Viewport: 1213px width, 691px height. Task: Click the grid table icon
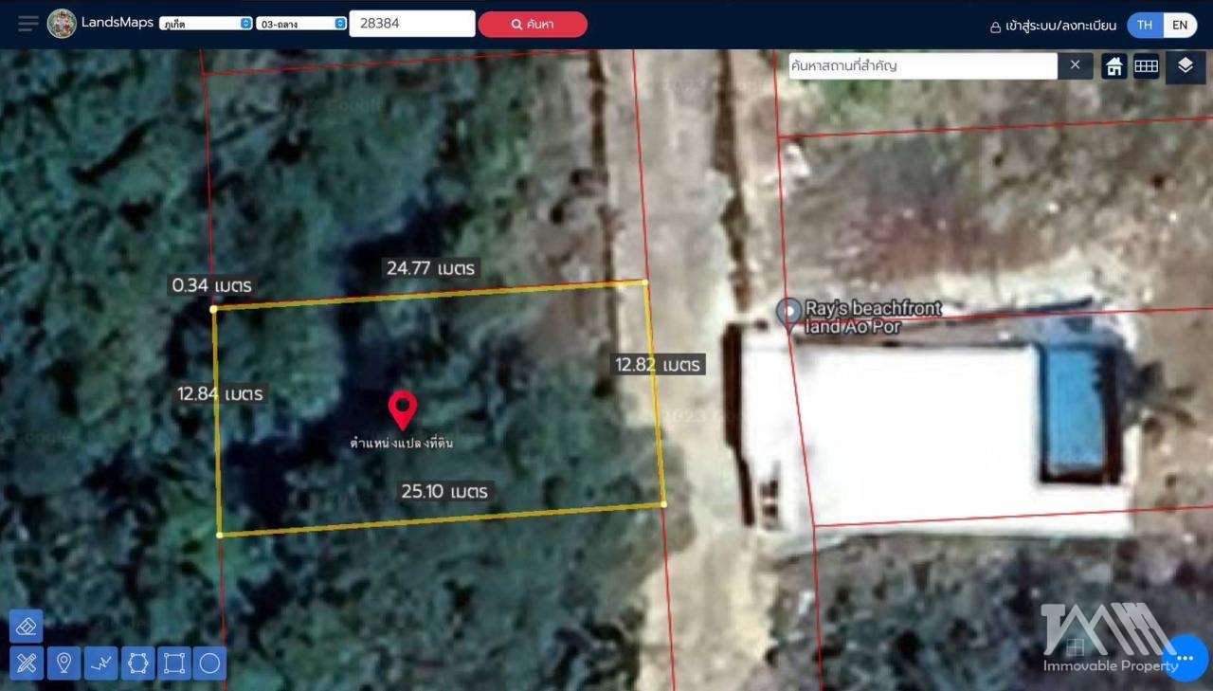click(1147, 66)
